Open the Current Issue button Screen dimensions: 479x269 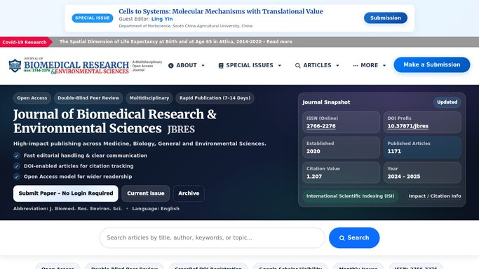[x=146, y=193]
